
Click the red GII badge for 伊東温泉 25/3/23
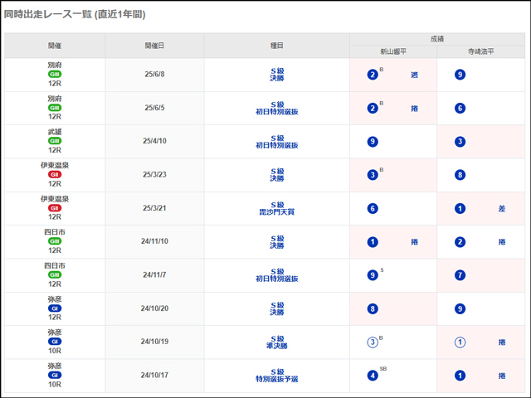click(x=55, y=175)
